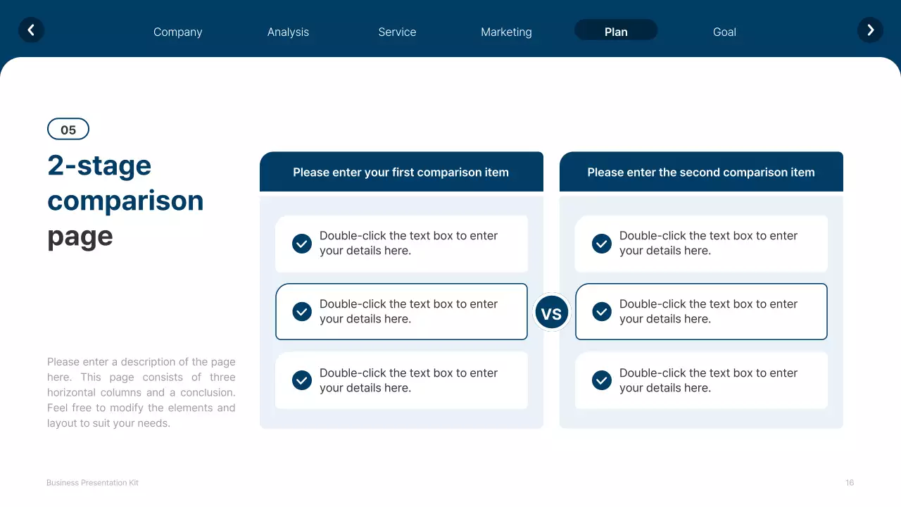The image size is (901, 507).
Task: Click the back arrow navigation icon
Action: coord(31,30)
